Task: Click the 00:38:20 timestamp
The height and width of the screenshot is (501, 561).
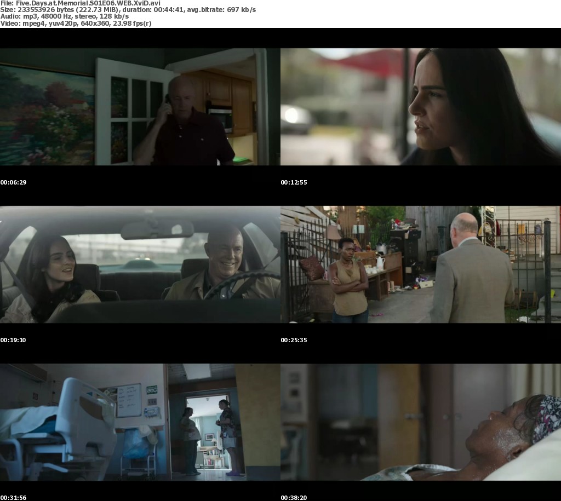Action: 294,498
